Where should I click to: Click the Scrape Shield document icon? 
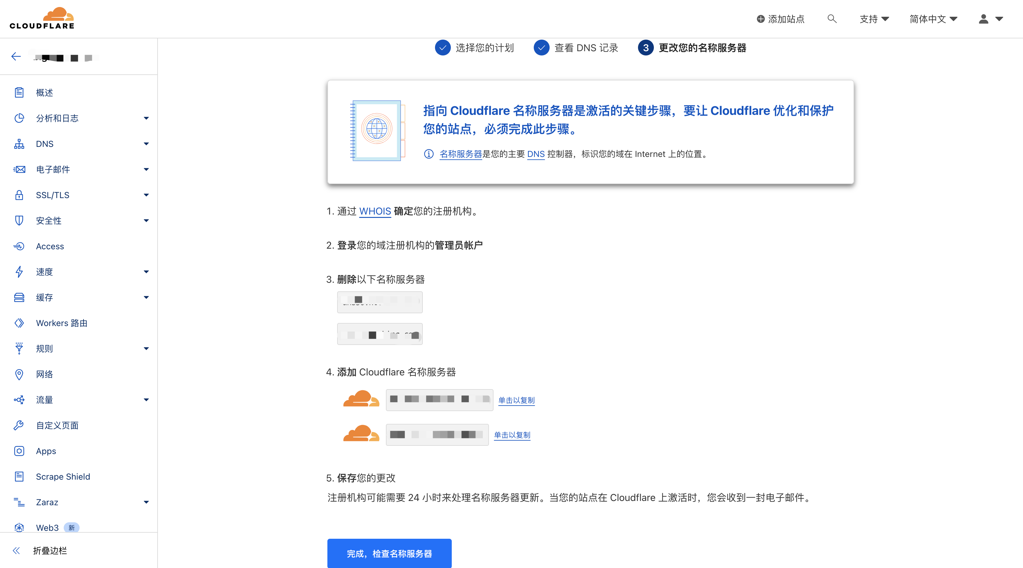coord(19,477)
